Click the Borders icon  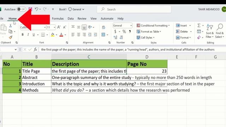(x=43, y=35)
